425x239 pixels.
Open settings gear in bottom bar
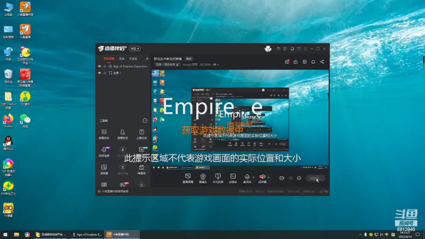tap(299, 178)
